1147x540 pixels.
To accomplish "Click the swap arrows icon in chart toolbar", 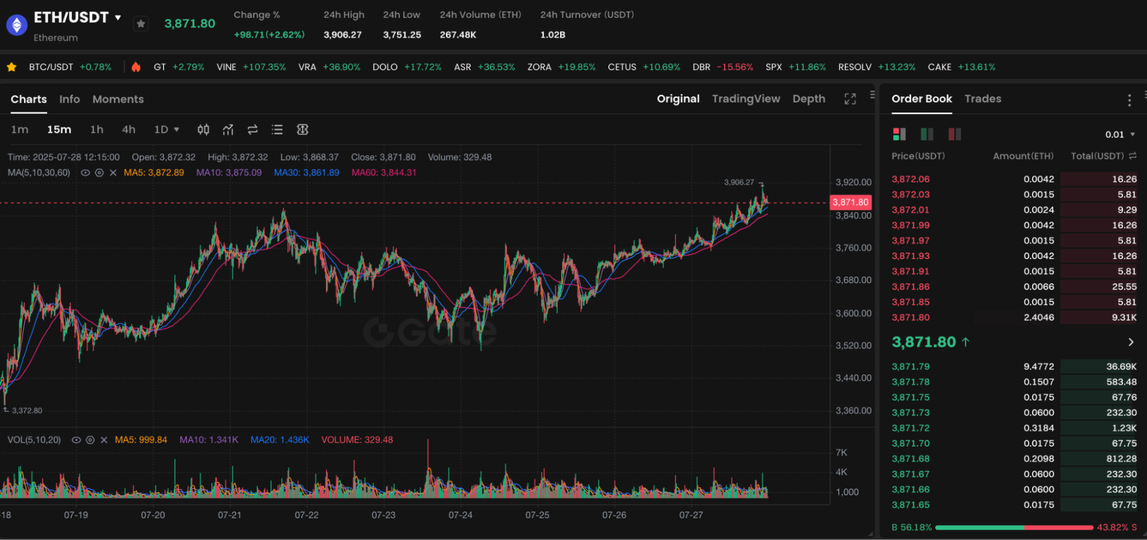I will click(x=252, y=130).
